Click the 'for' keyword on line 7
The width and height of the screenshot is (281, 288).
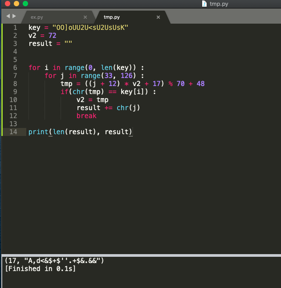pos(50,76)
